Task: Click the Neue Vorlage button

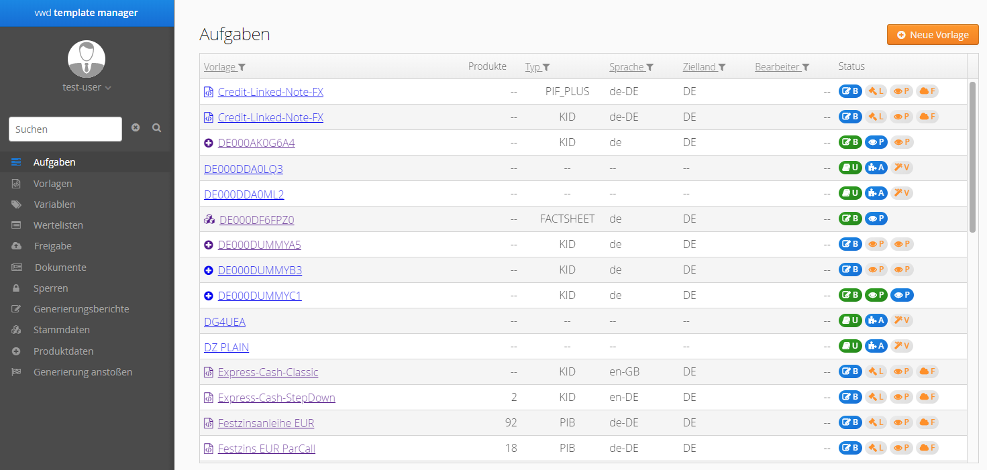Action: click(932, 35)
